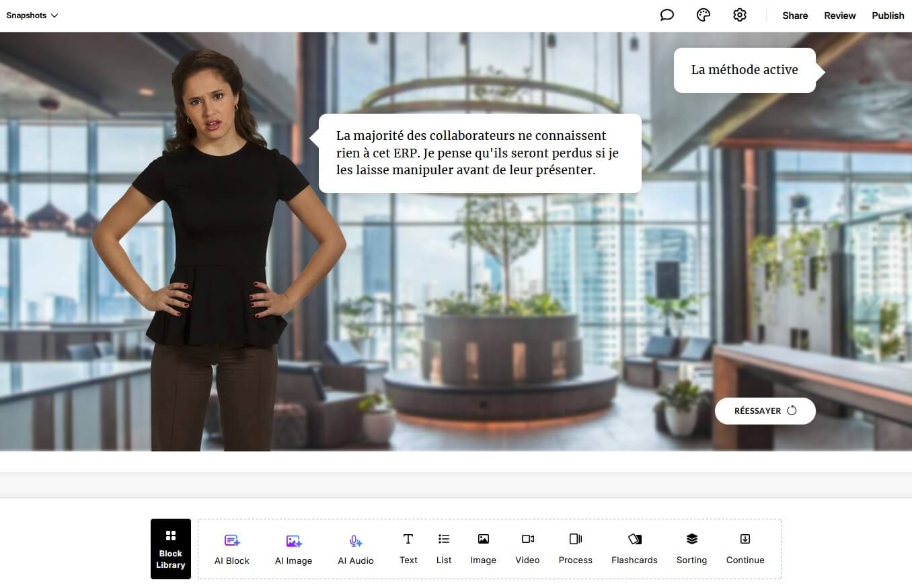Open the theme palette icon
This screenshot has width=912, height=588.
click(x=703, y=15)
